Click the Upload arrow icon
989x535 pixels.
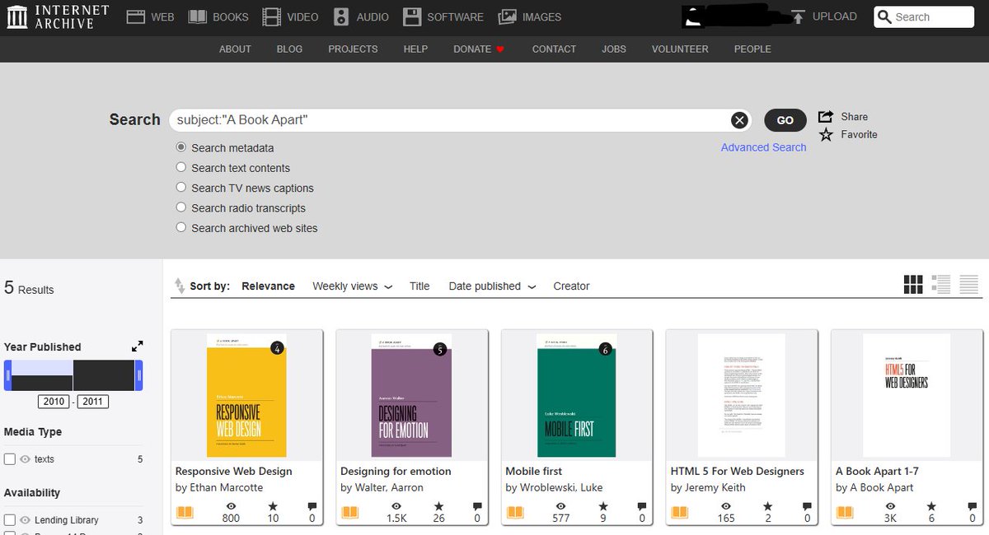tap(797, 16)
